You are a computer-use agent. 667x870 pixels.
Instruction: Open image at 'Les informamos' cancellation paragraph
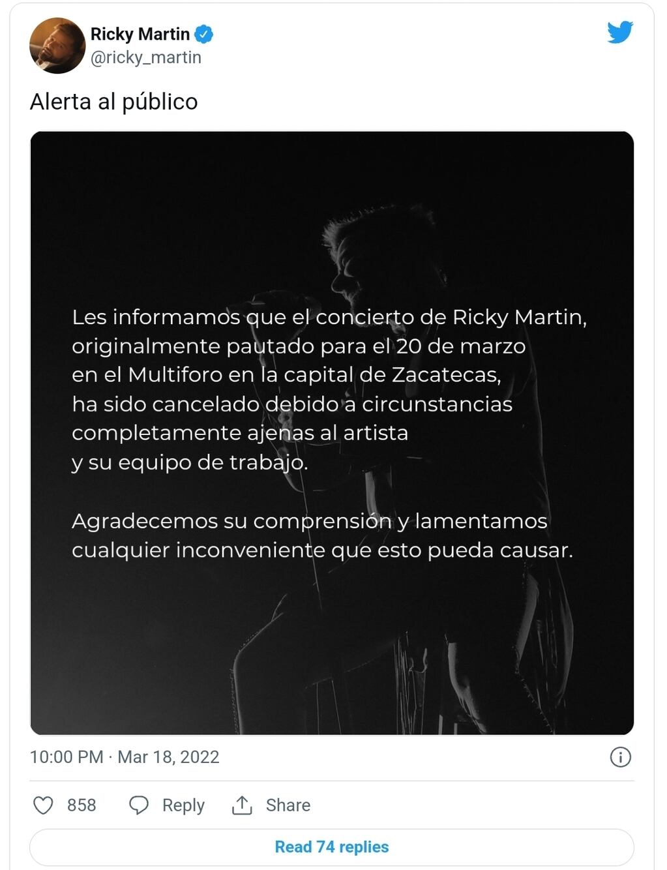[329, 389]
